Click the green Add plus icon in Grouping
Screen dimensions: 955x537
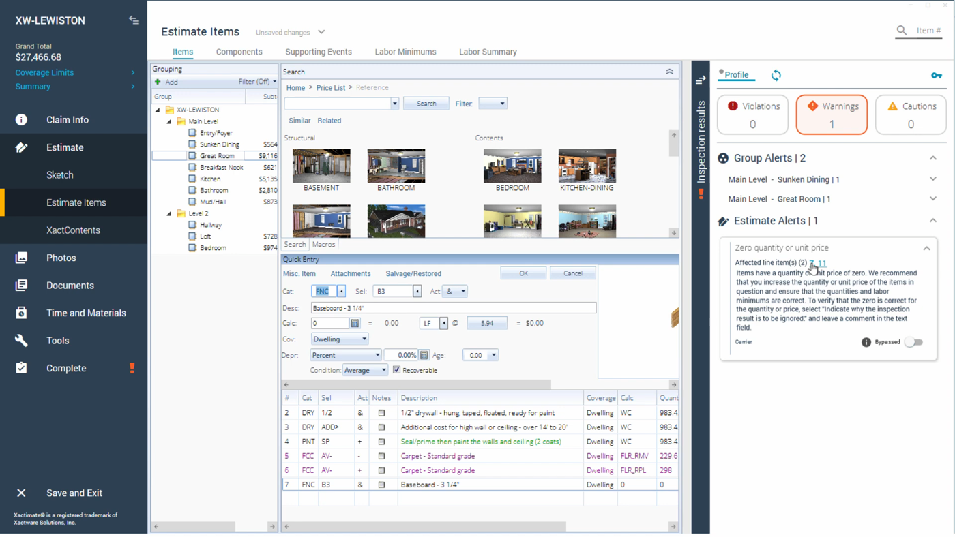pyautogui.click(x=158, y=82)
